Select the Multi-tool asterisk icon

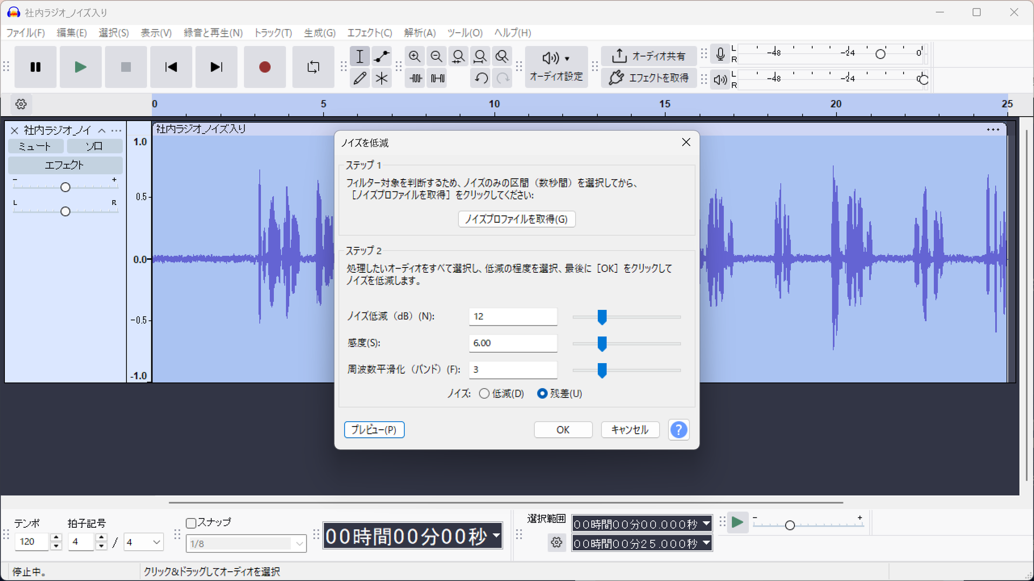coord(382,79)
